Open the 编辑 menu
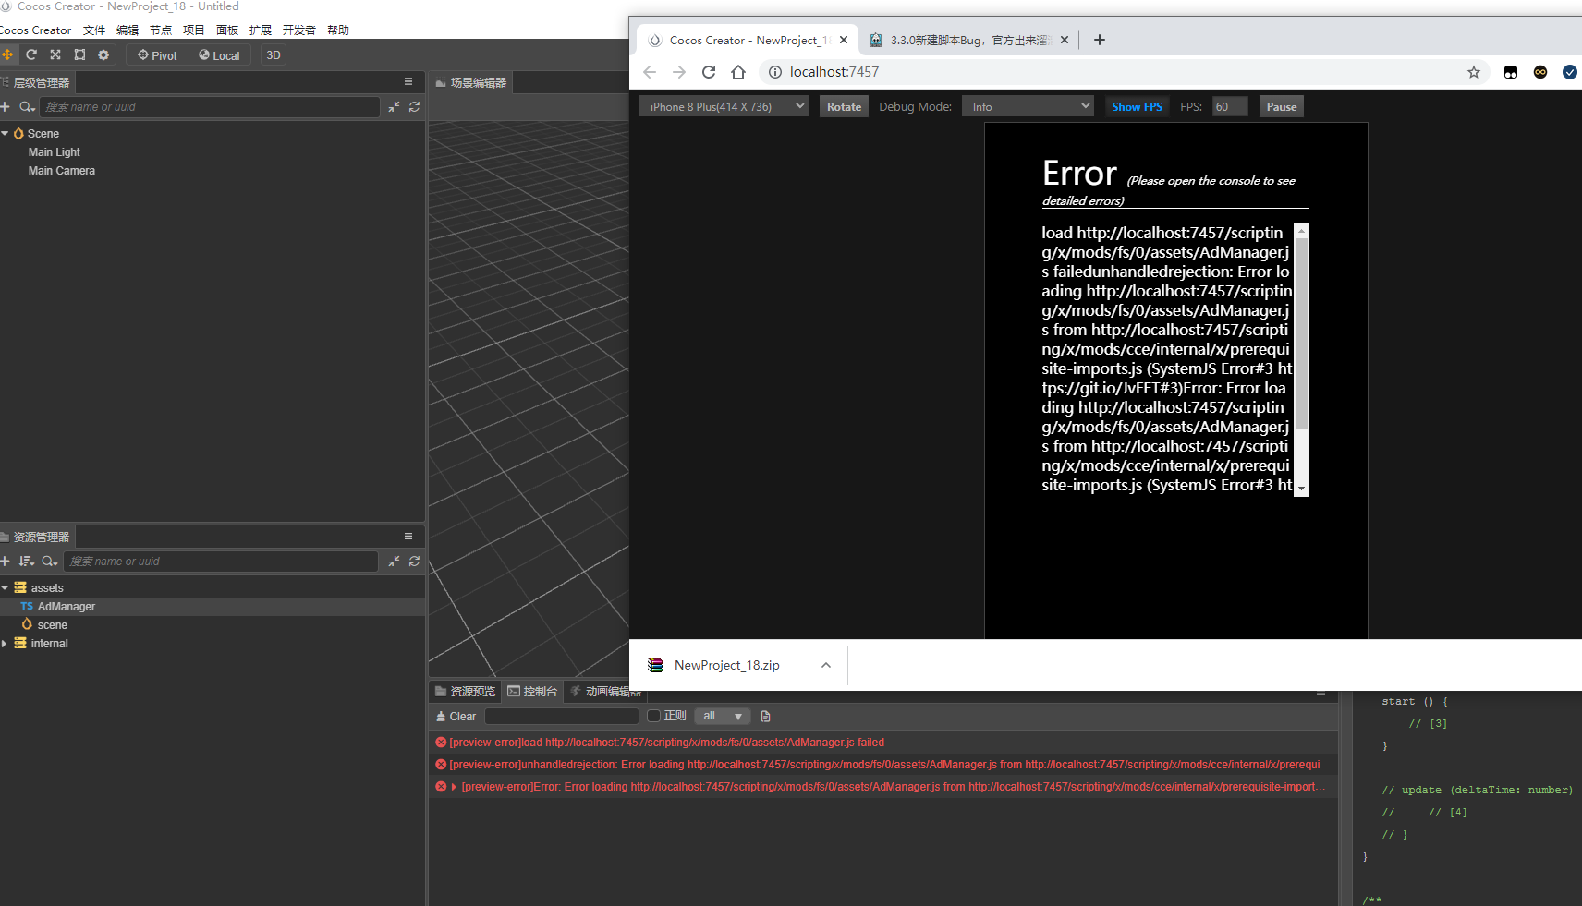The height and width of the screenshot is (906, 1582). tap(128, 30)
